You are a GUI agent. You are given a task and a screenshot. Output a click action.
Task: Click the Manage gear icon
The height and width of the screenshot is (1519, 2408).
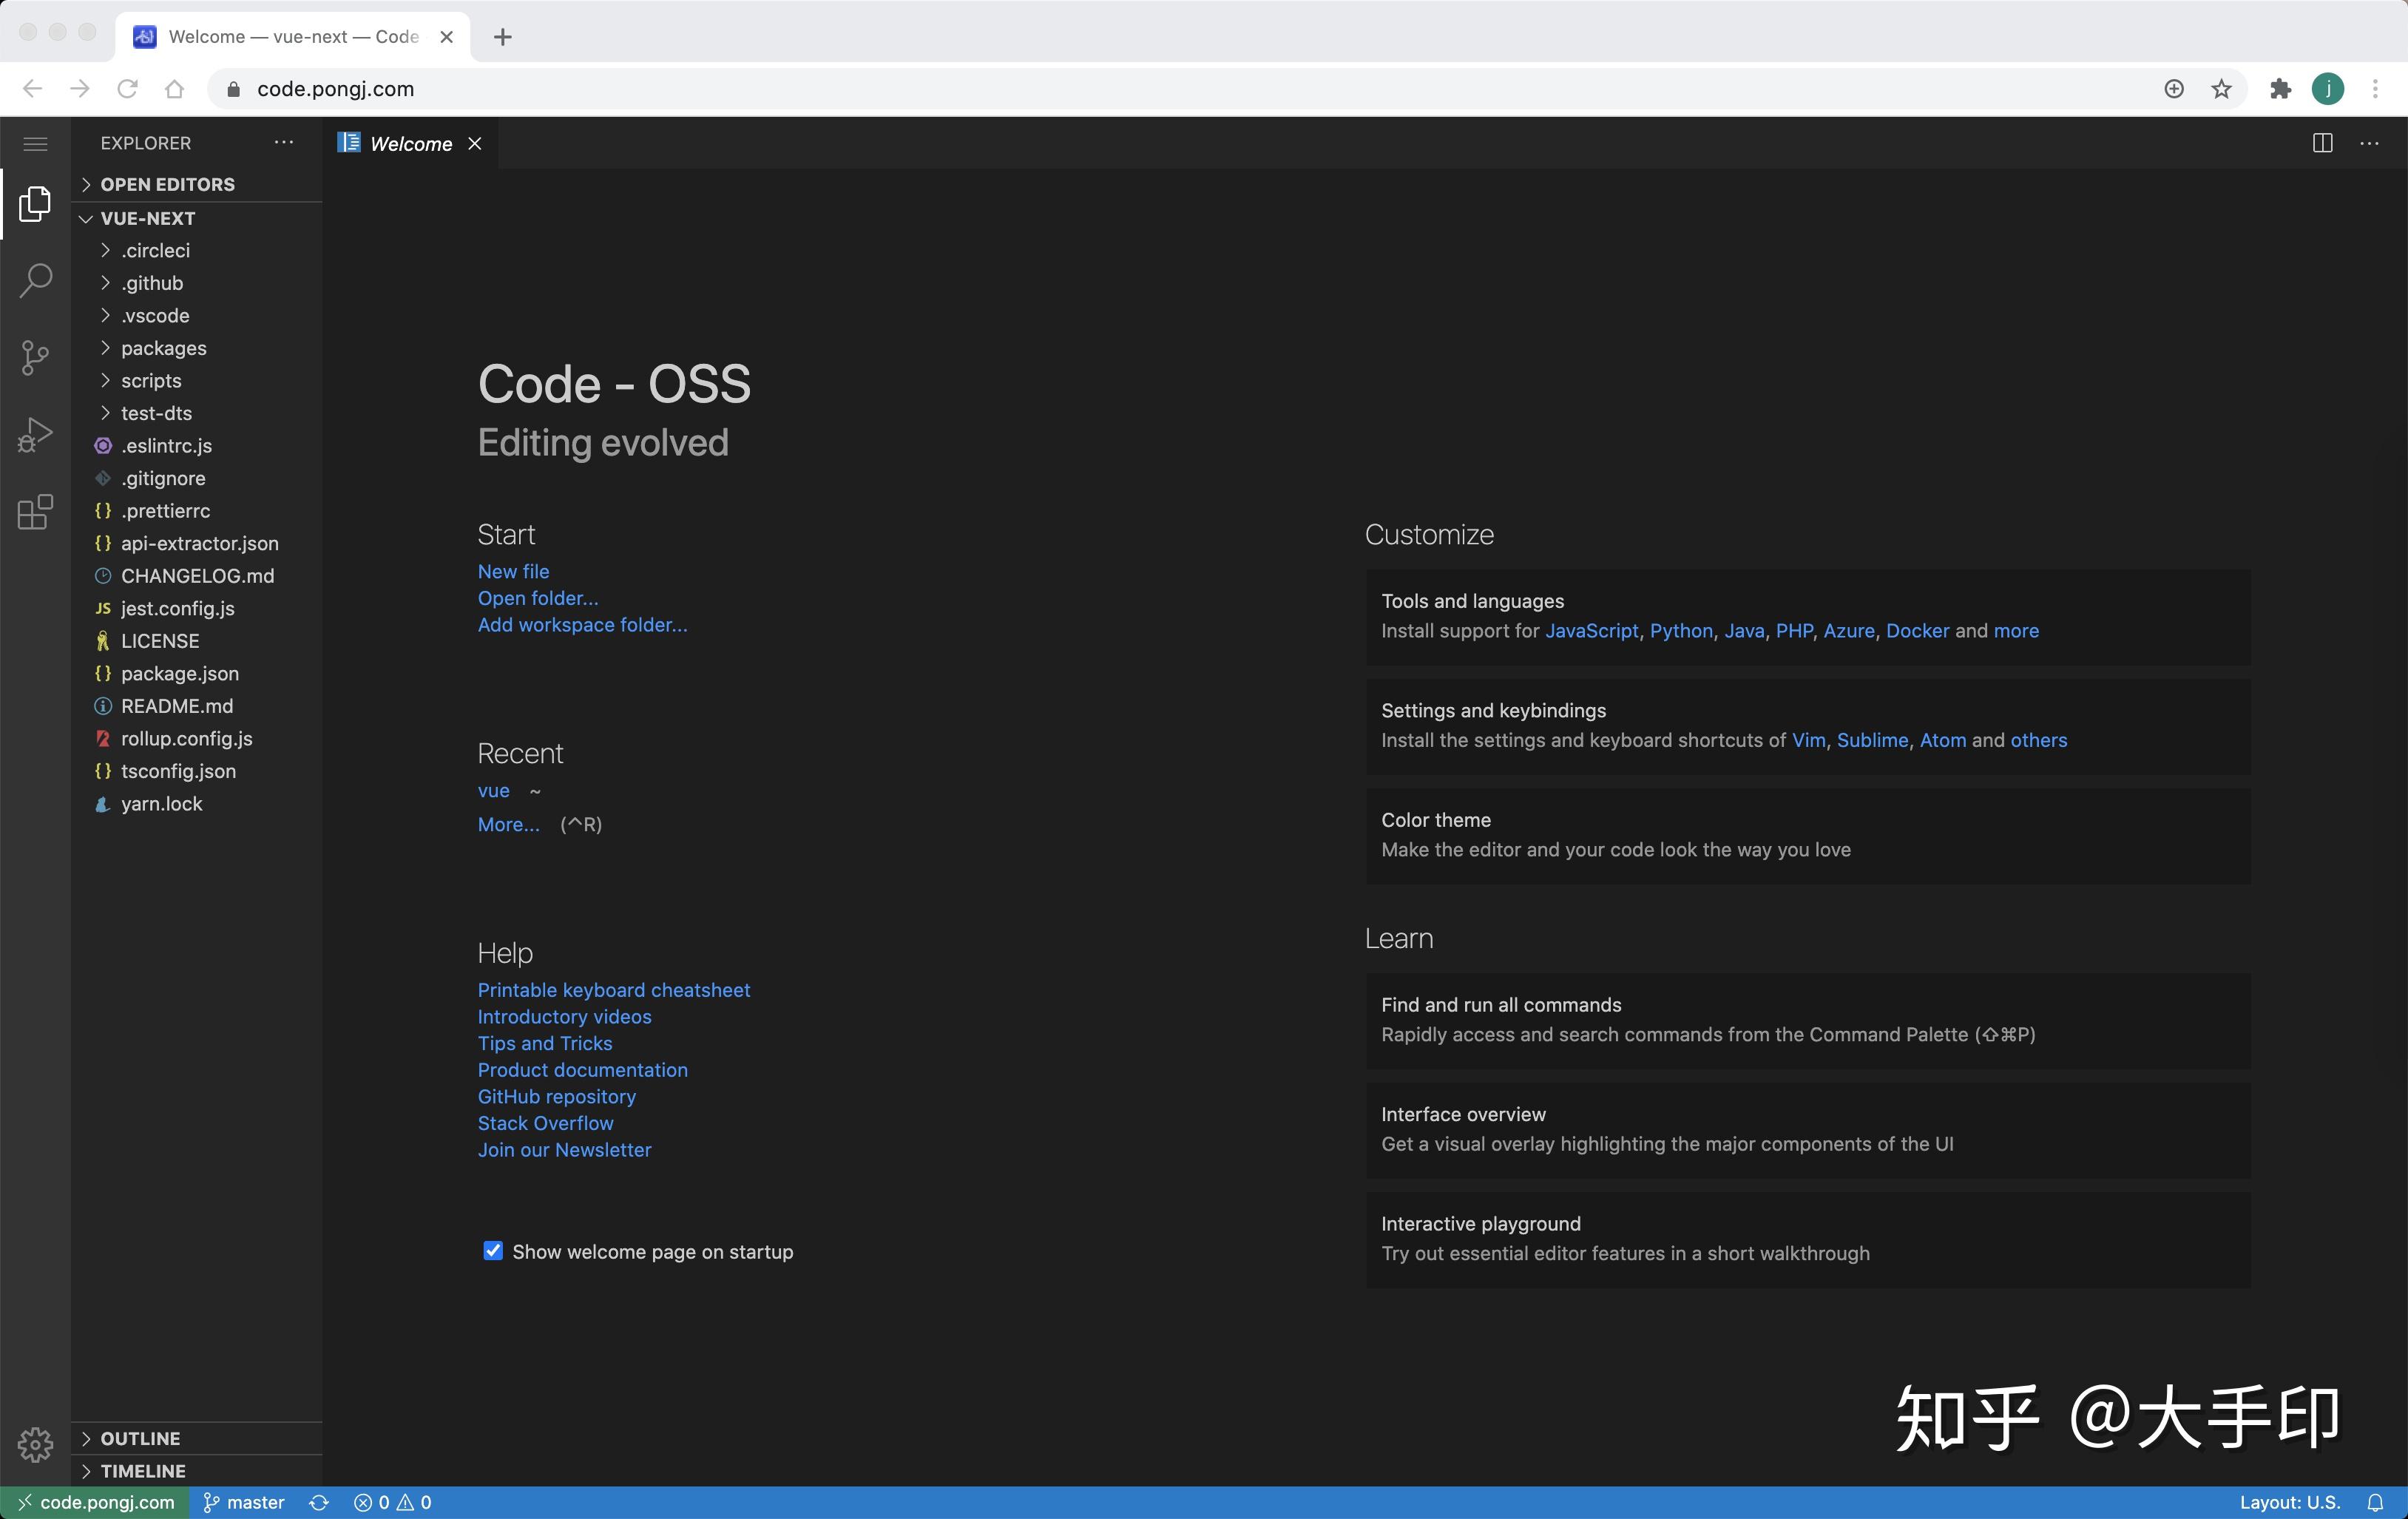(x=35, y=1444)
